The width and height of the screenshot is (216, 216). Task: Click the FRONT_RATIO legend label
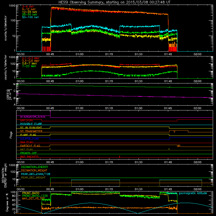(x=31, y=193)
